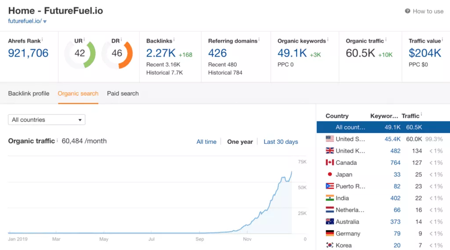Open the 426 referring domains count
Screen dimensions: 450x250
click(217, 53)
